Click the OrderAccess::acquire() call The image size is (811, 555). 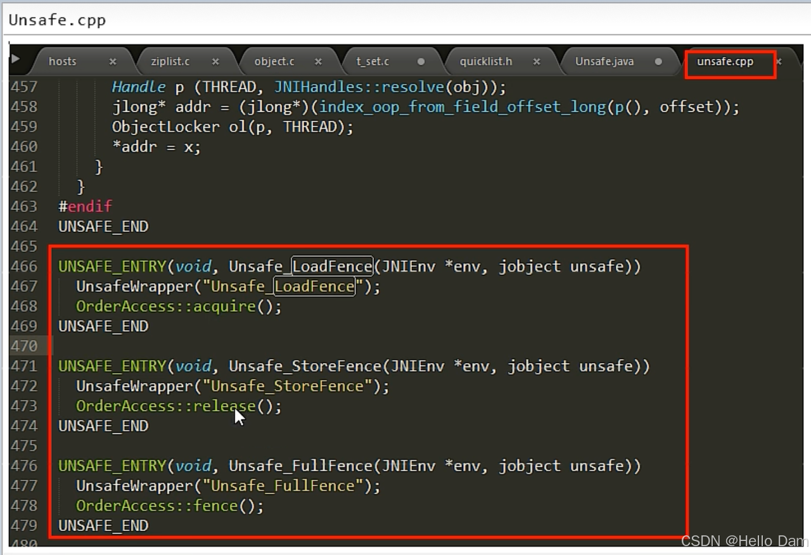pyautogui.click(x=179, y=307)
